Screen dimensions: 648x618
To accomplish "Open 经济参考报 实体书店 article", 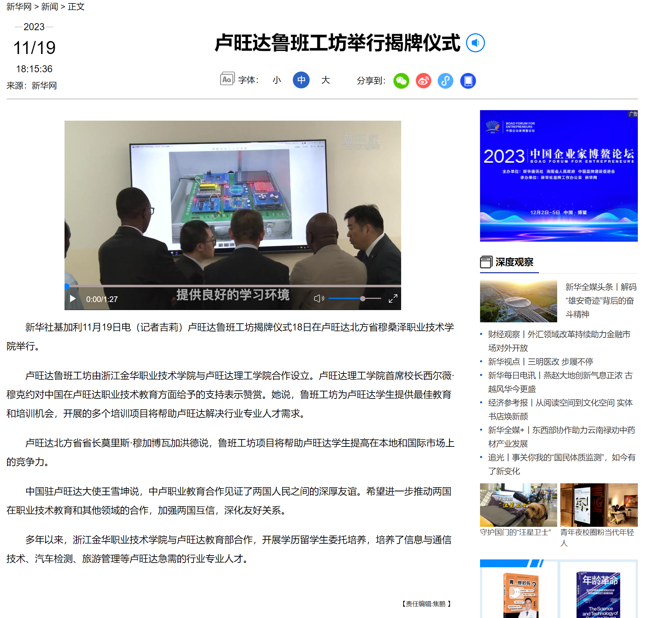I will click(x=560, y=409).
